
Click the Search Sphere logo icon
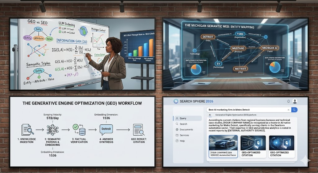click(x=176, y=101)
